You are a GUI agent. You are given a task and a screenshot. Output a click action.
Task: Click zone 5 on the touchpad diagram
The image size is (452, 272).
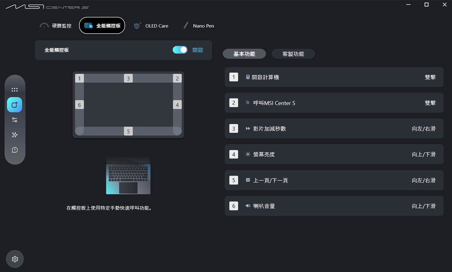point(128,131)
